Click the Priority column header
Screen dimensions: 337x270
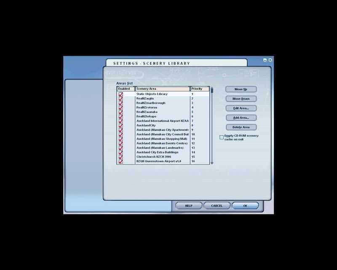point(200,89)
